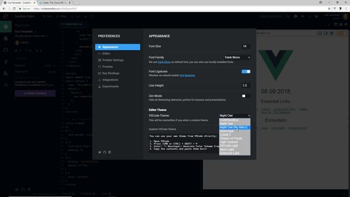
Task: Open the chat icon in preferences footer
Action: tap(109, 152)
